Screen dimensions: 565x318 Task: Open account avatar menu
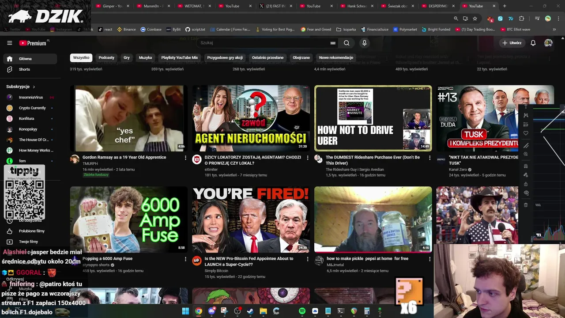pos(548,43)
